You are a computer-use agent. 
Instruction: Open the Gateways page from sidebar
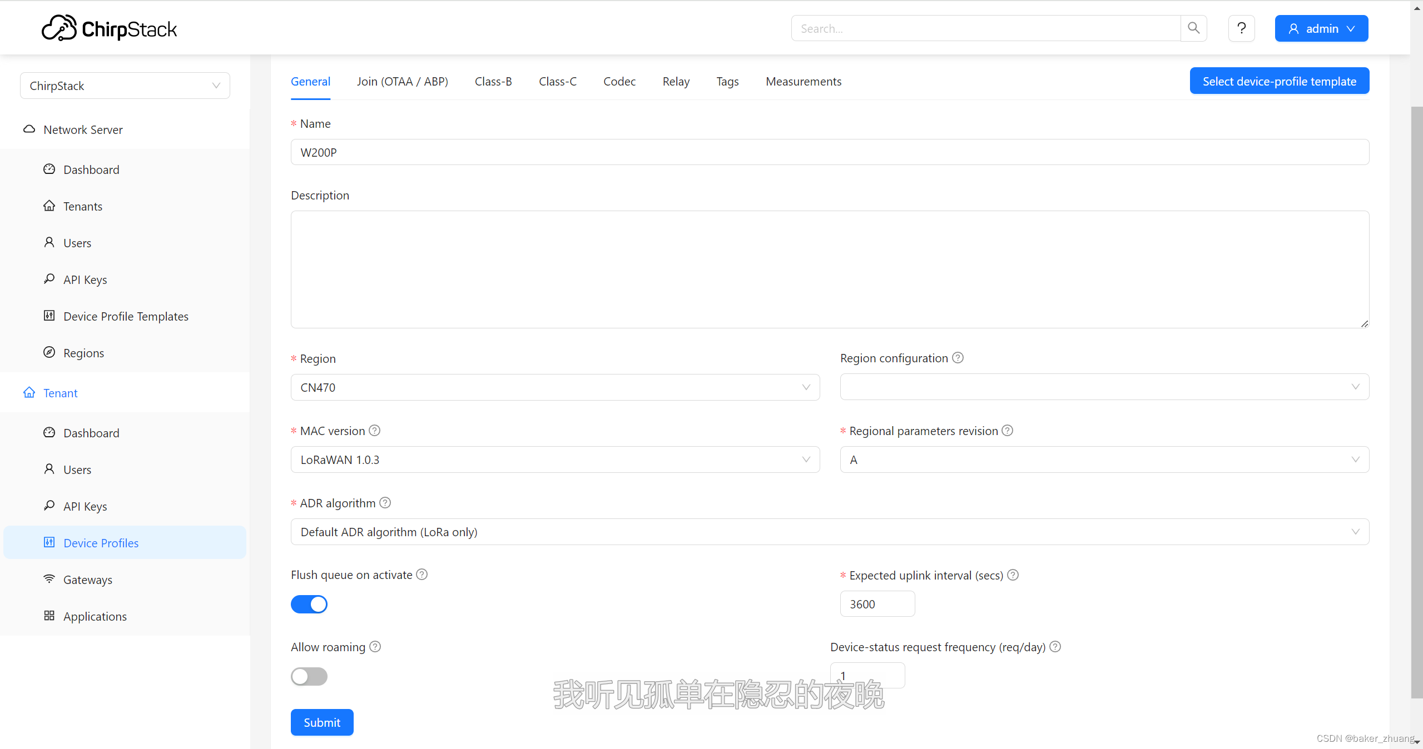click(x=87, y=579)
